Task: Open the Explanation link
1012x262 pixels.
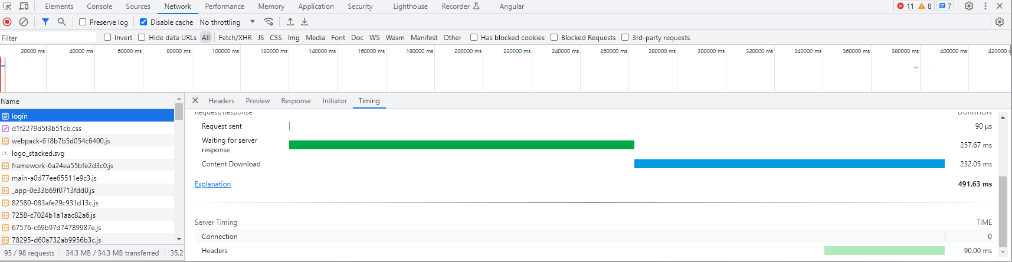Action: pyautogui.click(x=212, y=184)
